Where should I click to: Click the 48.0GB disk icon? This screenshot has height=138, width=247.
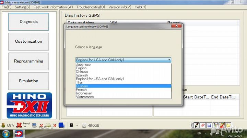(84, 125)
